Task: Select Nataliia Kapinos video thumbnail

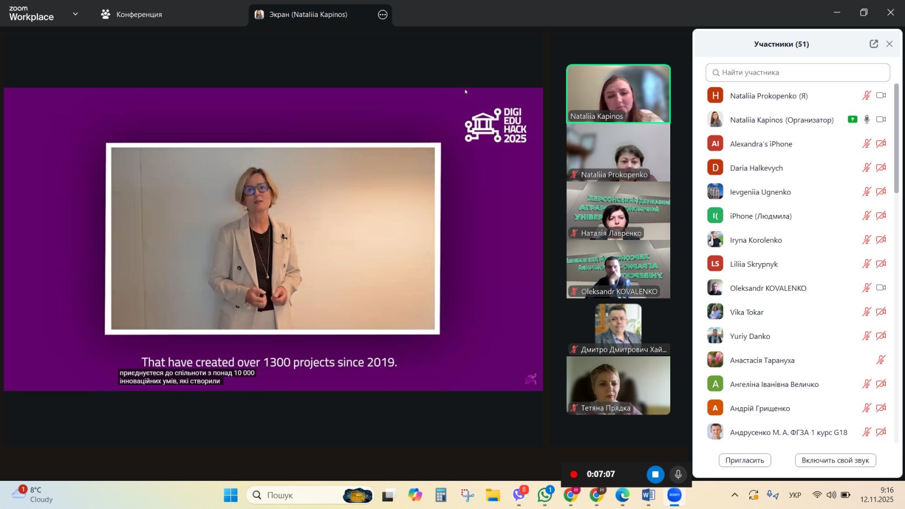Action: coord(618,94)
